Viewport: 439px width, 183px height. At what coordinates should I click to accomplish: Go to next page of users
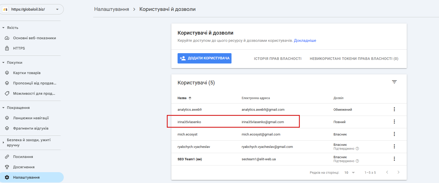click(398, 172)
